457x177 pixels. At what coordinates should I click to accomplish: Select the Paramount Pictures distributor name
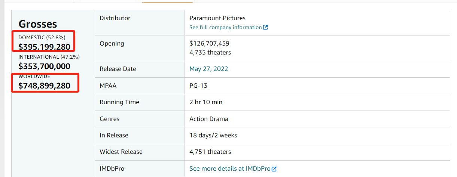coord(217,18)
